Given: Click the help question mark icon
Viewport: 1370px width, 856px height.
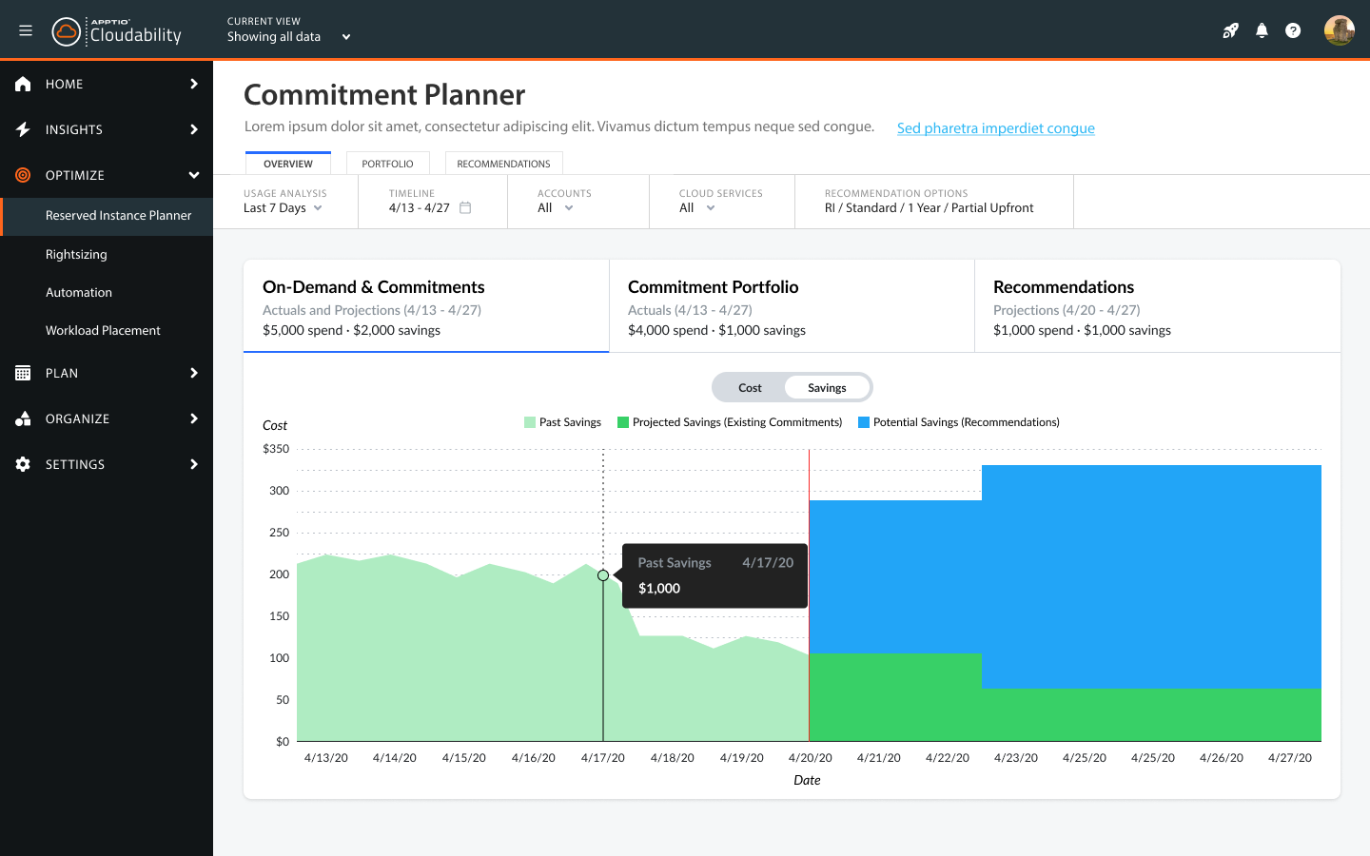Looking at the screenshot, I should tap(1293, 30).
